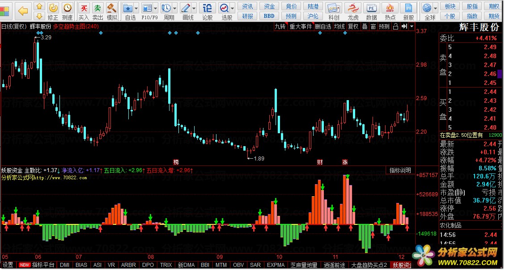Viewport: 505px width, 270px height.
Task: Switch to the BIAS indicator tab
Action: (x=81, y=265)
